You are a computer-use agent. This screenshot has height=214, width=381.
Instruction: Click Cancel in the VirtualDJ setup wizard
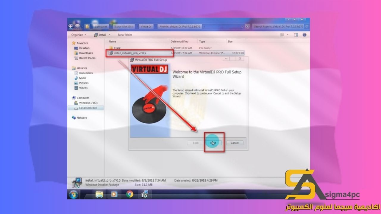pyautogui.click(x=235, y=143)
